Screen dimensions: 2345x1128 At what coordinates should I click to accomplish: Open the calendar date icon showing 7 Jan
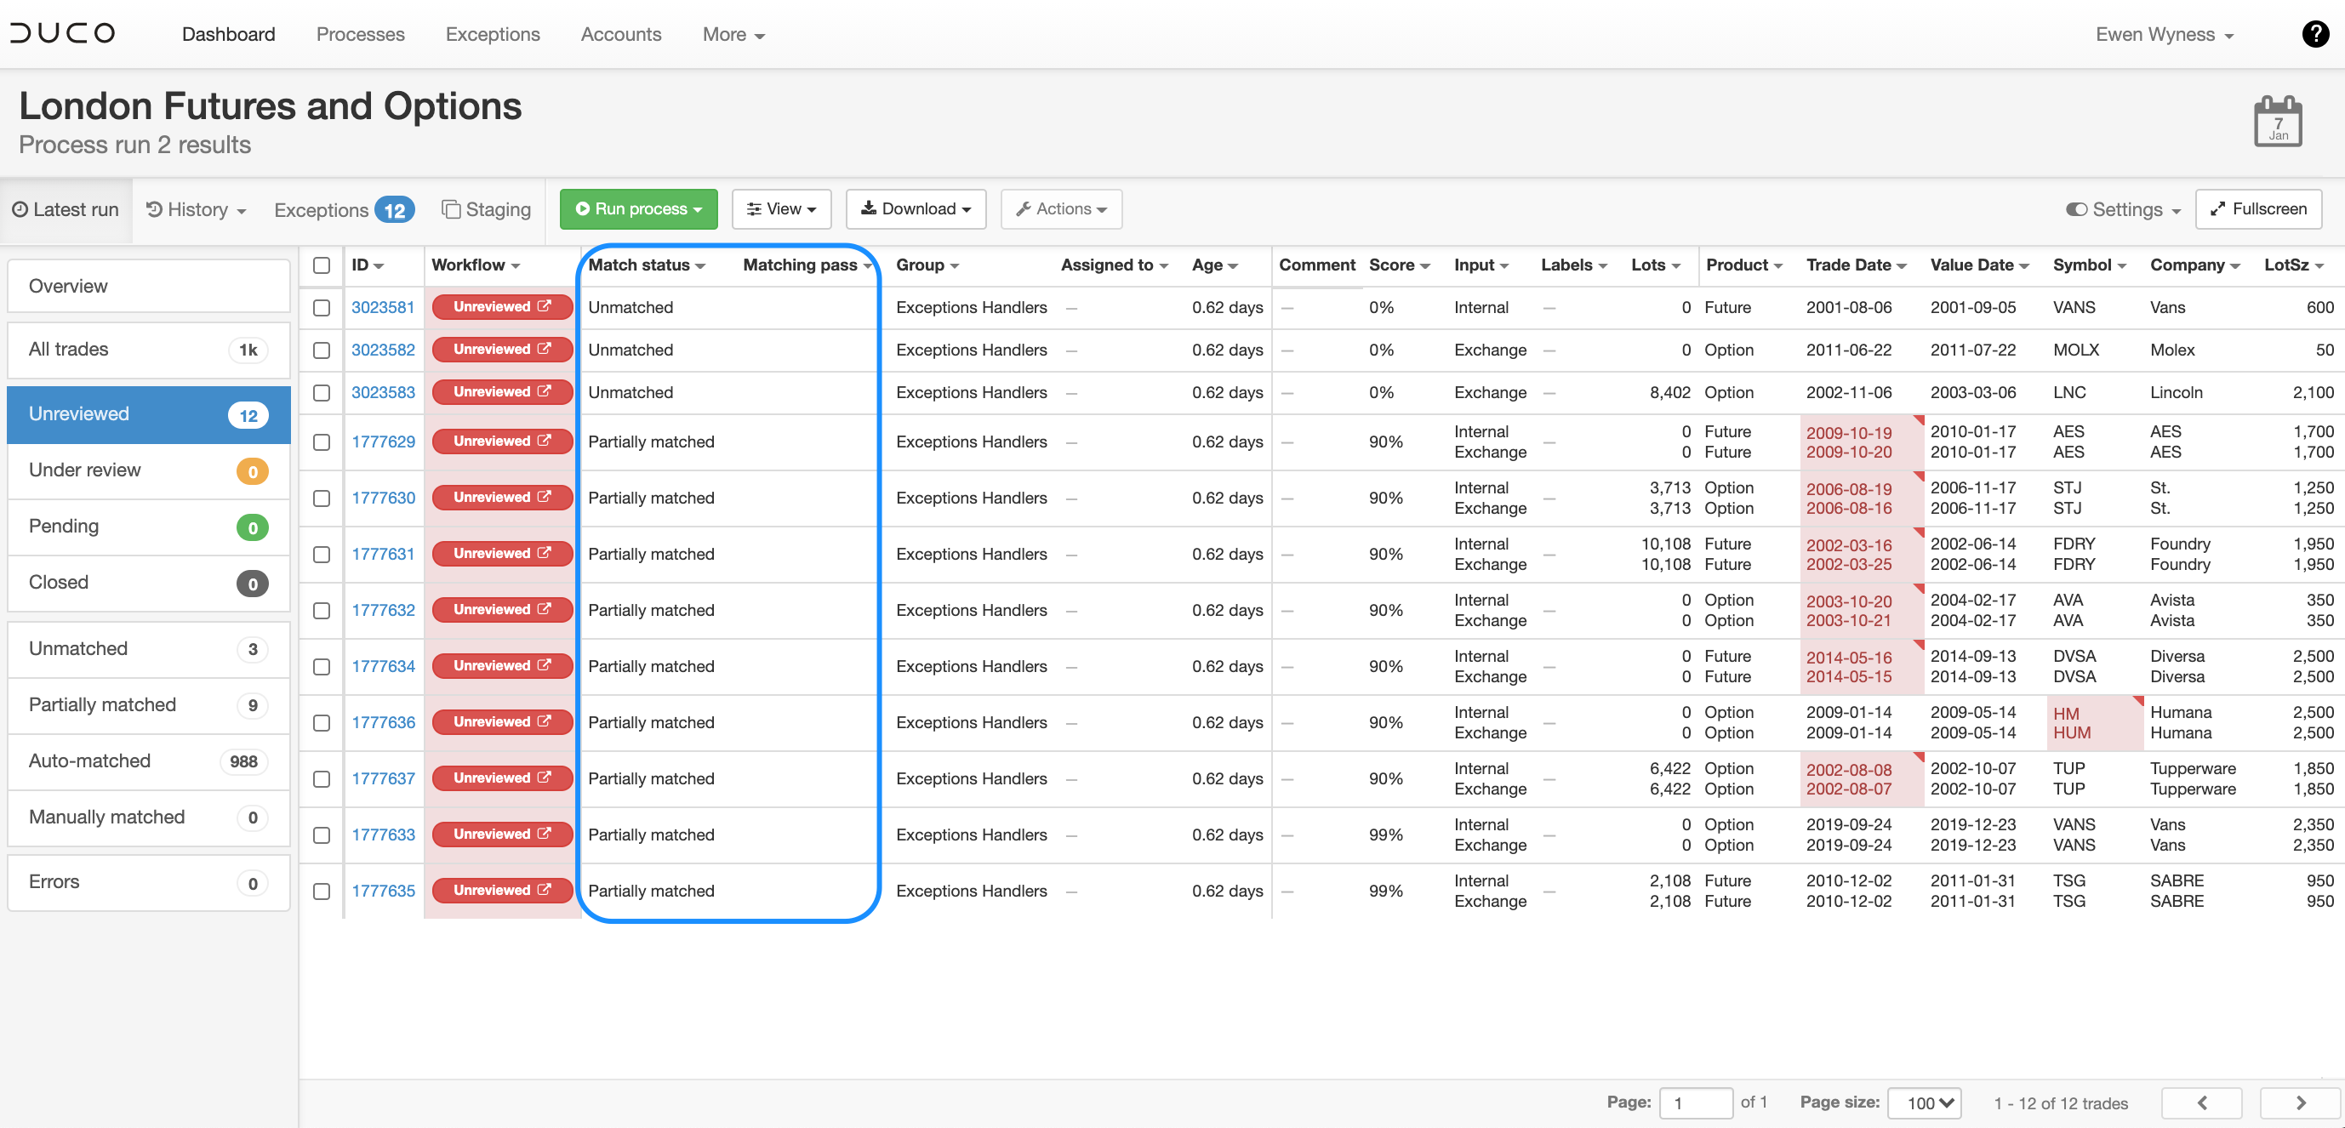click(2278, 121)
